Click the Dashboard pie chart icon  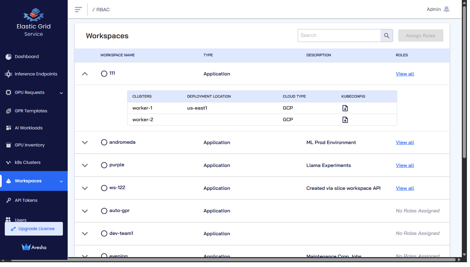[9, 57]
